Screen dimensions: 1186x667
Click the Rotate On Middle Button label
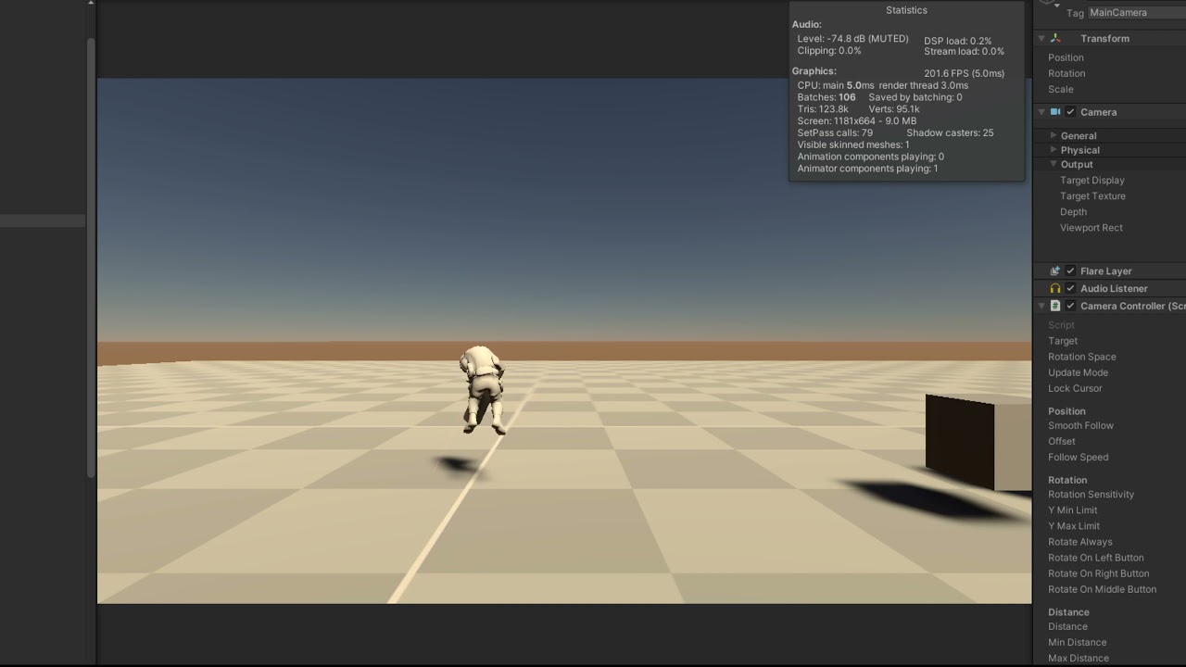tap(1103, 589)
